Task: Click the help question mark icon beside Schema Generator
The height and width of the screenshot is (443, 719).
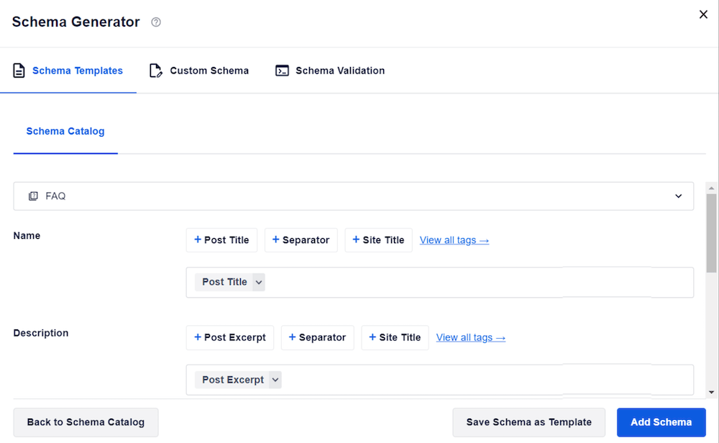Action: pyautogui.click(x=156, y=22)
